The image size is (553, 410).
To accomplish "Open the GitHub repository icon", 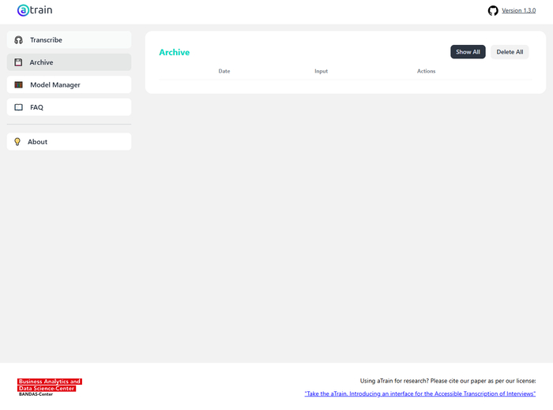I will point(493,10).
